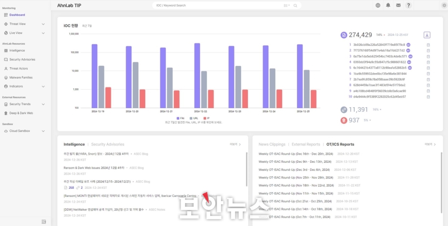Collapse the sidebar with bottom icon
448x226 pixels.
coord(43,222)
